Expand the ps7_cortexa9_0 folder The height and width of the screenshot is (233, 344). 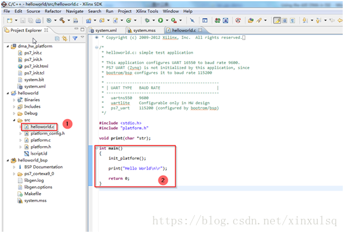pos(14,174)
